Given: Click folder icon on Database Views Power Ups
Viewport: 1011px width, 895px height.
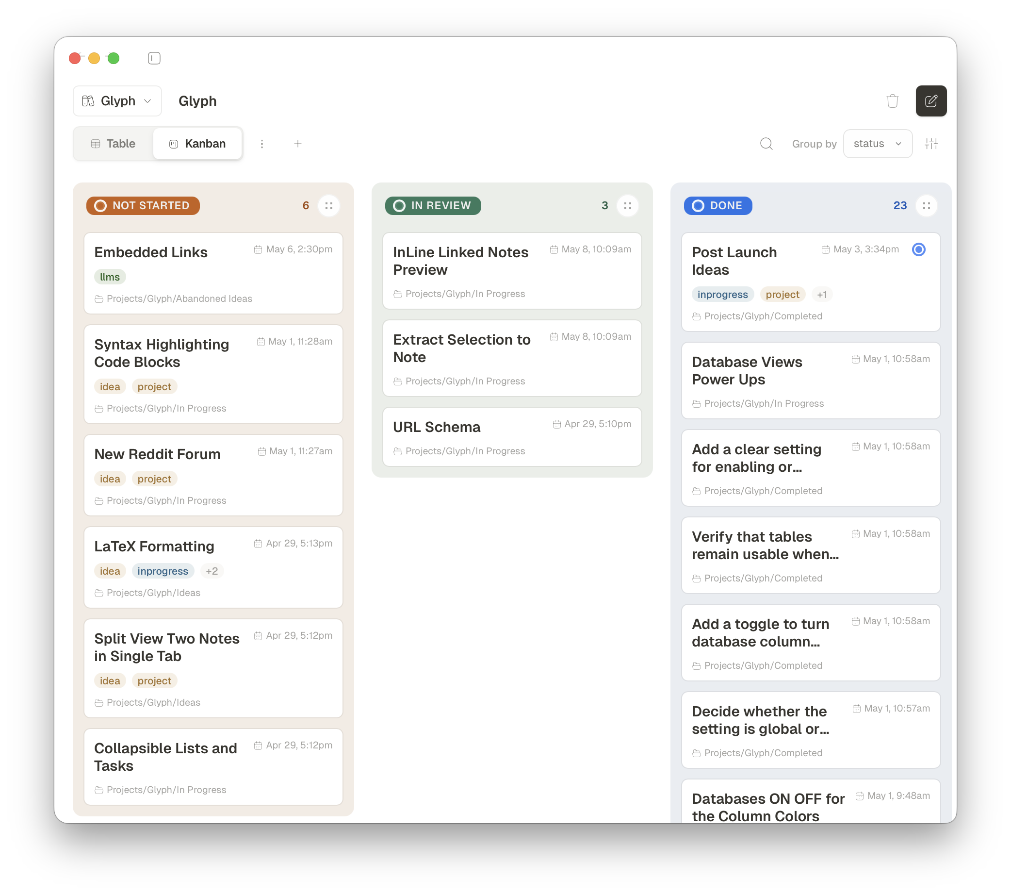Looking at the screenshot, I should pyautogui.click(x=697, y=404).
